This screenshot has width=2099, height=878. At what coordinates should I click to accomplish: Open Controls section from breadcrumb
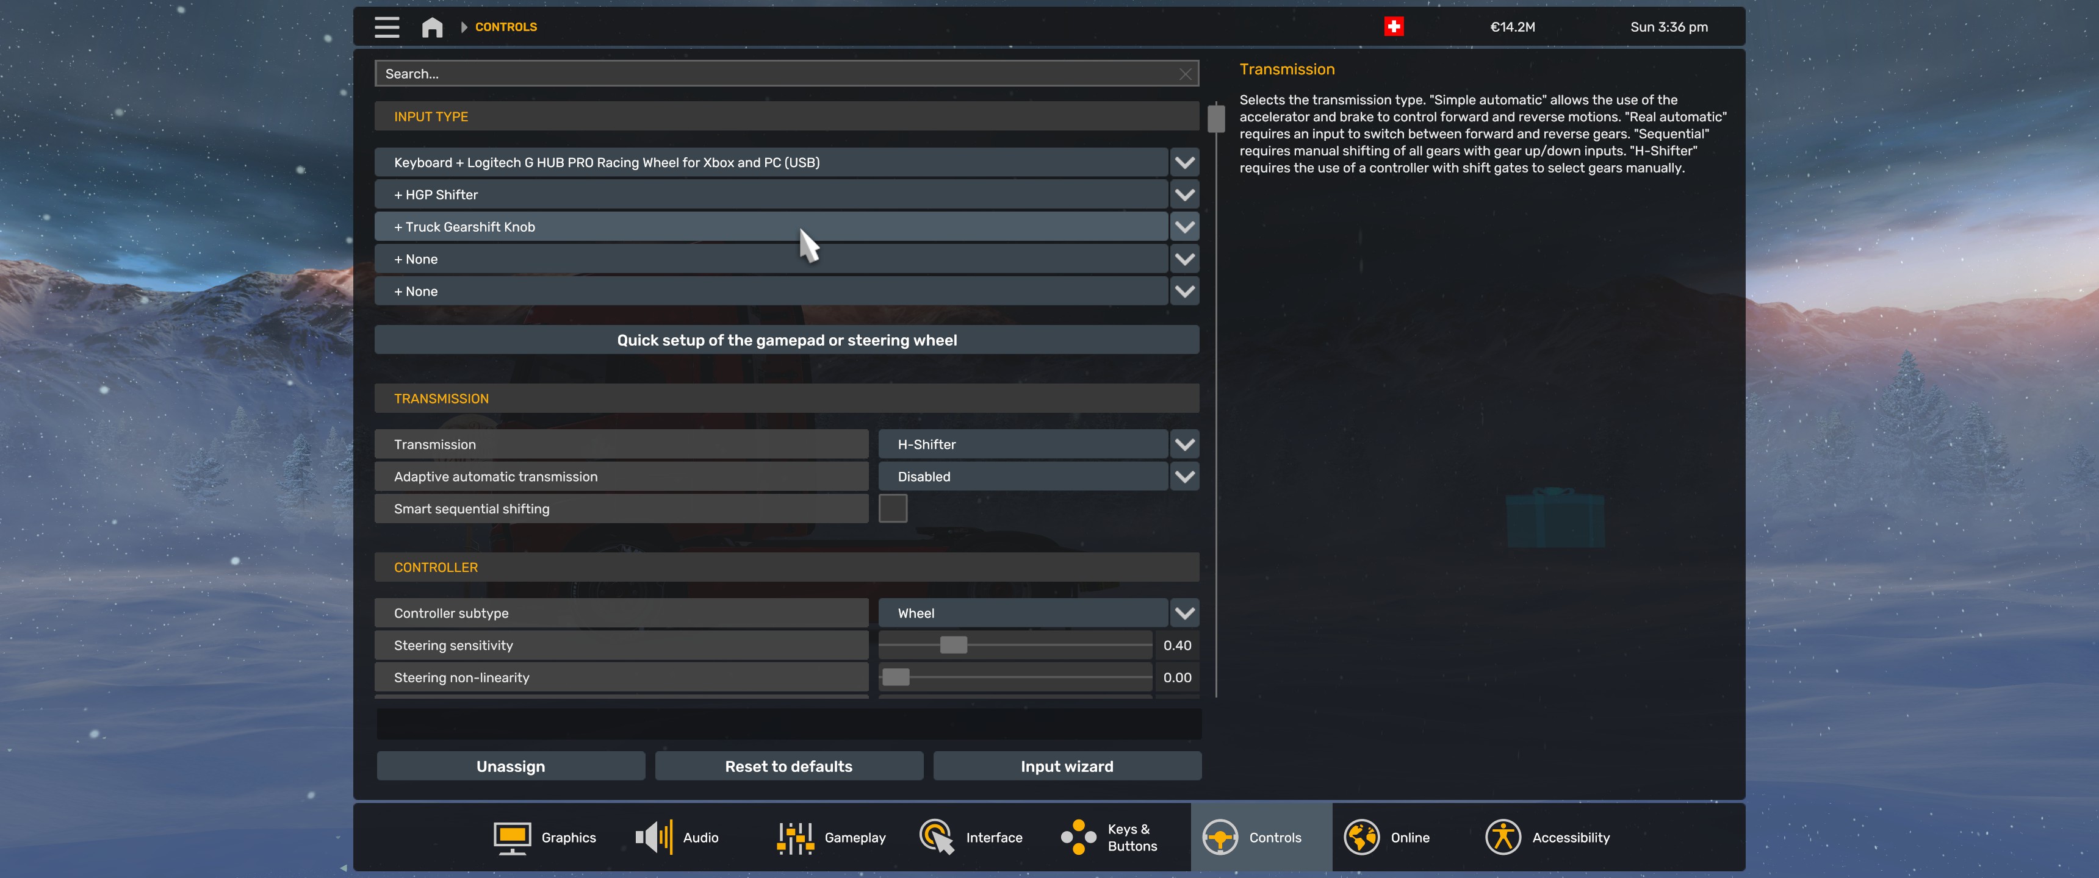506,26
